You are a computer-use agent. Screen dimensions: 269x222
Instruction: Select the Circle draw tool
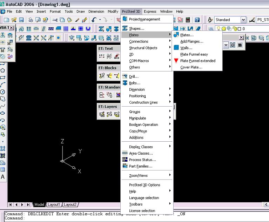click(x=3, y=92)
